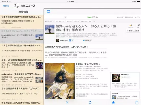This screenshot has width=141, height=105.
Task: Focus the NAVER search input field
Action: [55, 17]
